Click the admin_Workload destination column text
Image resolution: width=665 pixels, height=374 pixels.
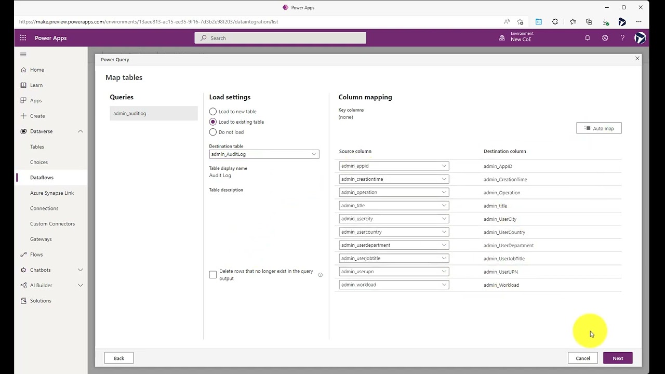[x=501, y=285]
